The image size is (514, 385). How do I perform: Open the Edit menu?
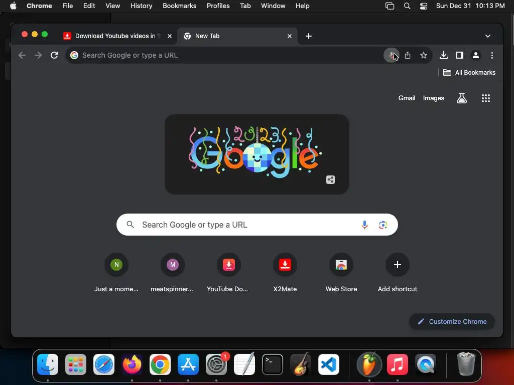89,6
